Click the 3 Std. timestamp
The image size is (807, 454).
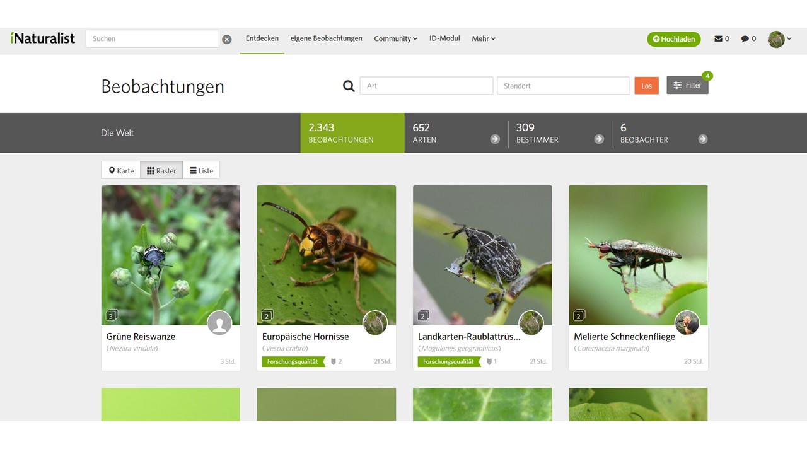tap(228, 362)
